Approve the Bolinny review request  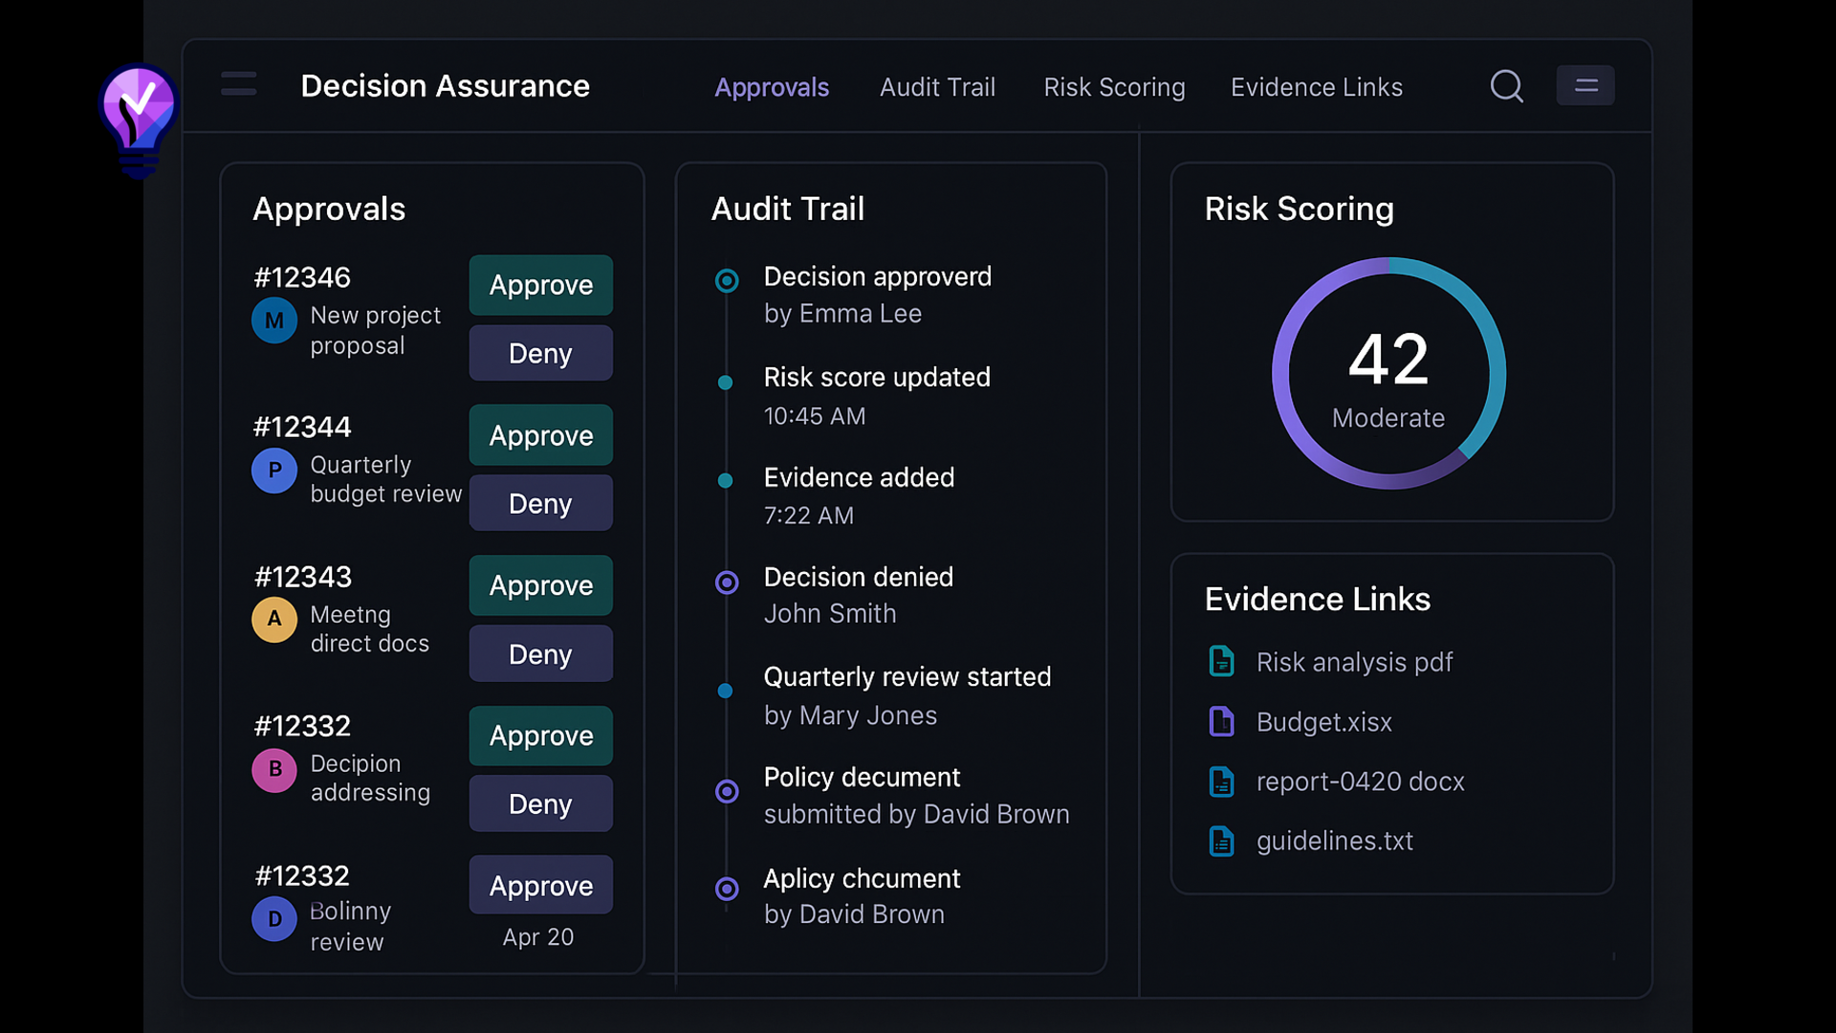click(540, 886)
